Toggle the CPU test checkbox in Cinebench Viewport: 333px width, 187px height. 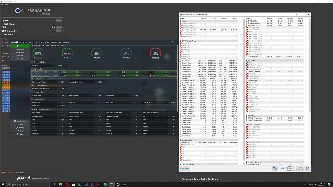[x=63, y=27]
